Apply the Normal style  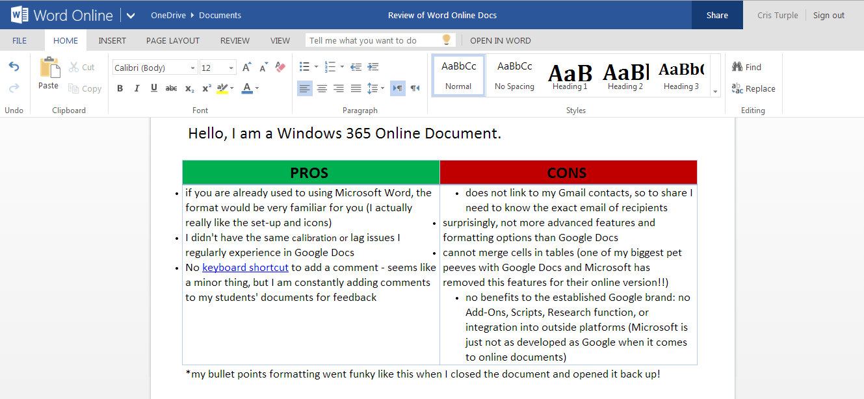[458, 75]
